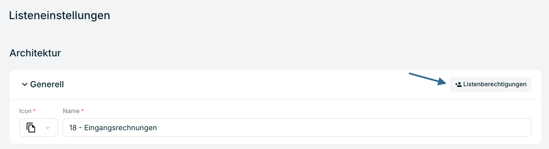Click the Generell section title
The height and width of the screenshot is (149, 549).
47,85
